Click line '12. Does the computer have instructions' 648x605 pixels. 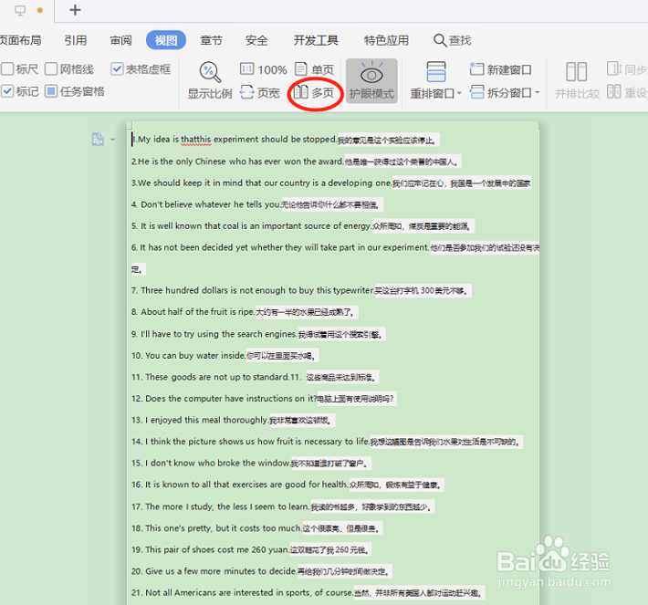263,399
